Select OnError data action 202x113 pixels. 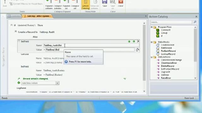point(165,75)
